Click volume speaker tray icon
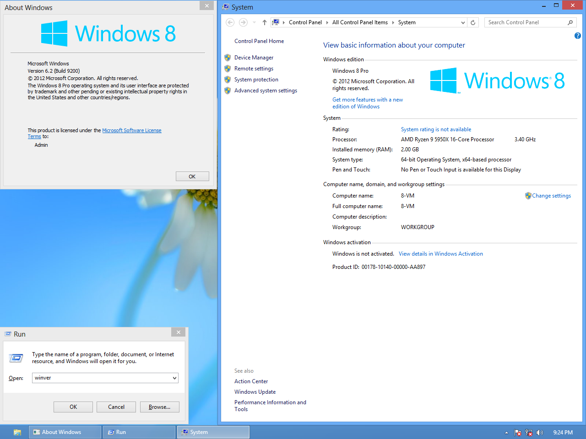 (x=540, y=433)
